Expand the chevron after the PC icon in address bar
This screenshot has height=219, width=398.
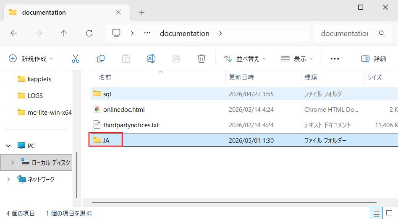(x=132, y=33)
